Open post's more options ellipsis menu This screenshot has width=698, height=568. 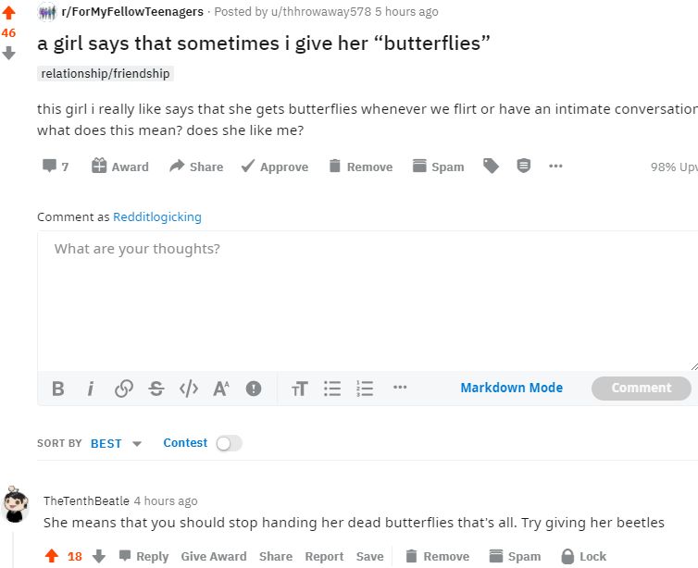555,167
